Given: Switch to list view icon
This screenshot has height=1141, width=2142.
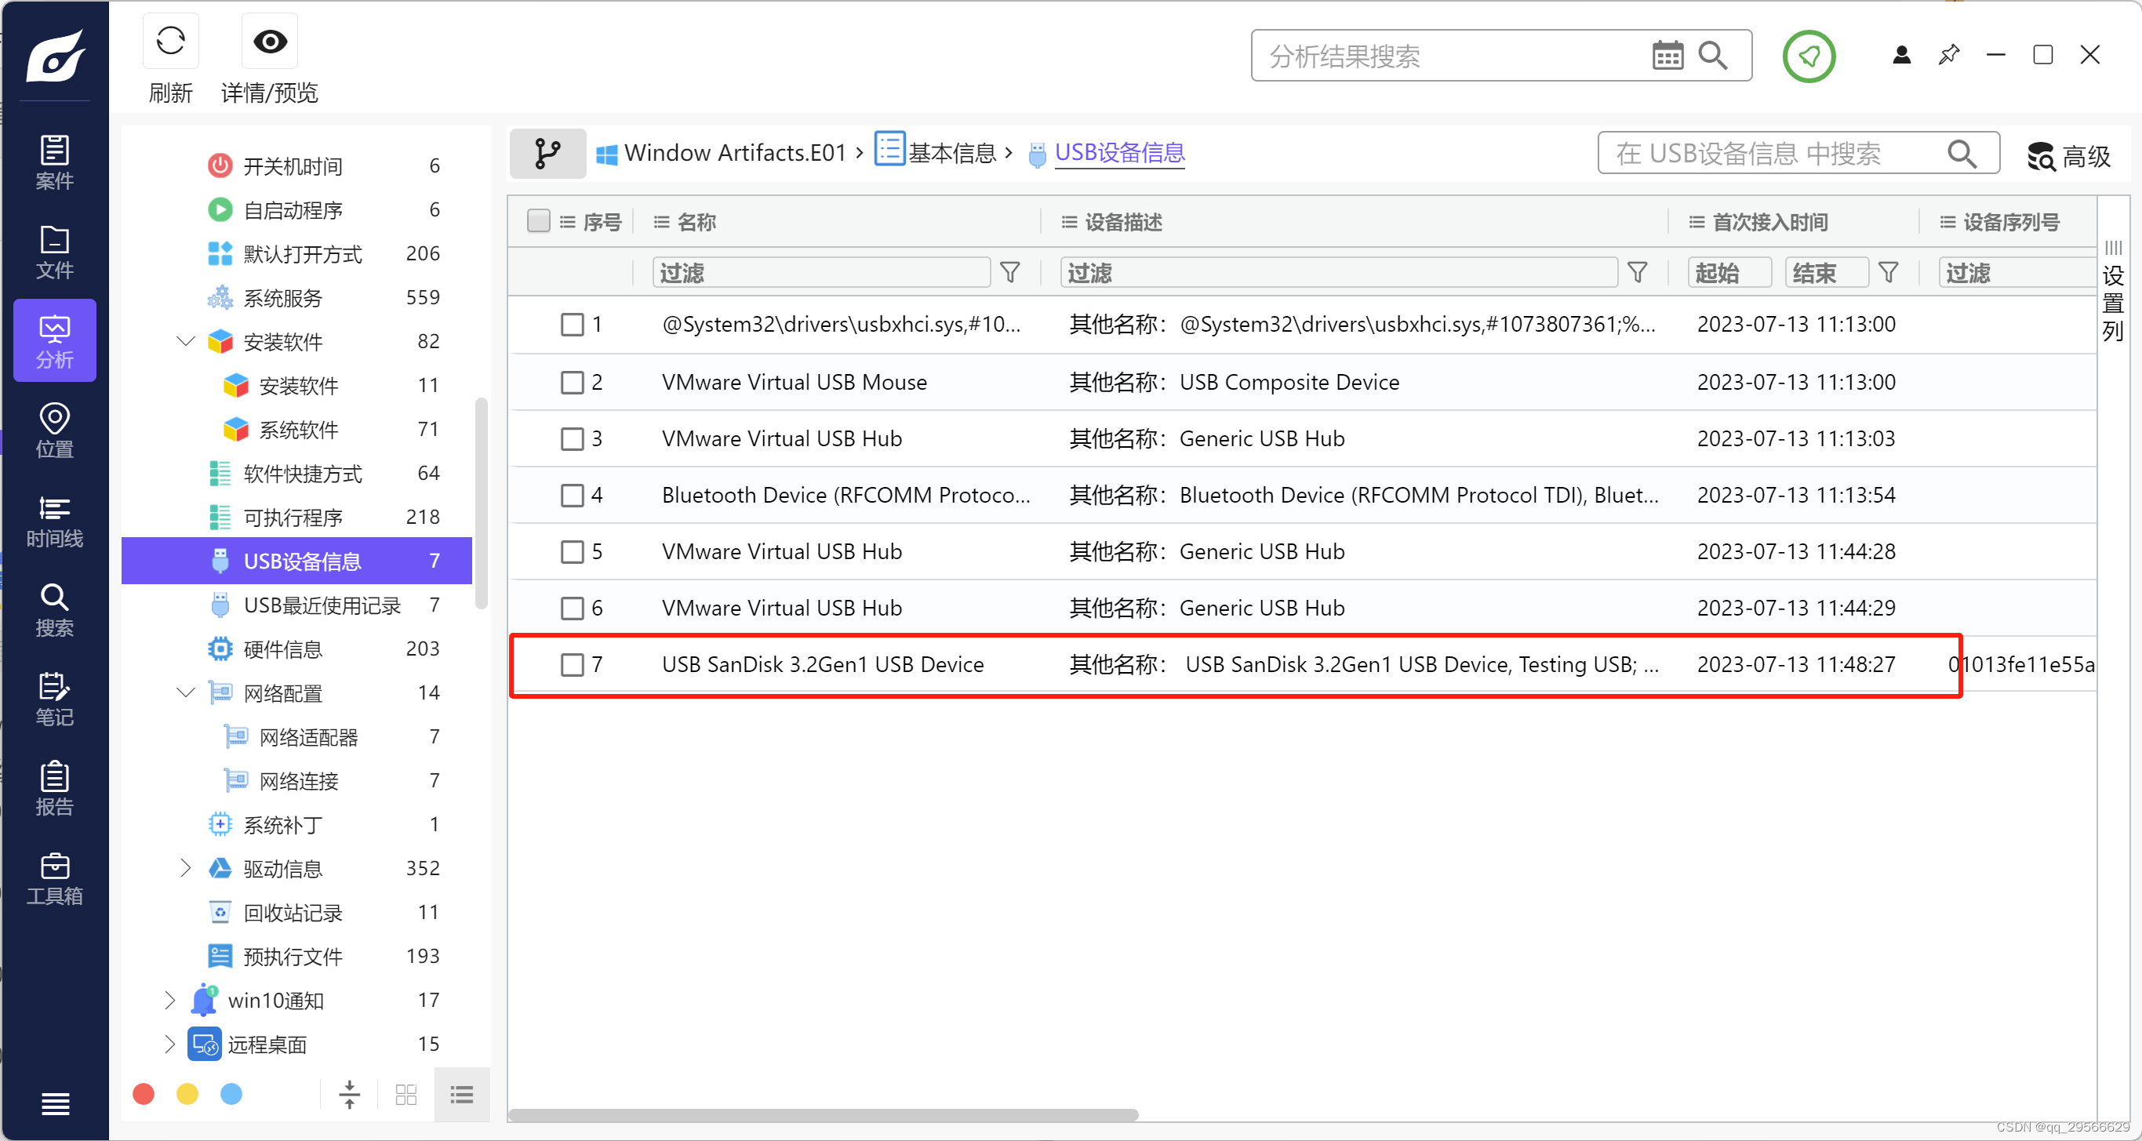Looking at the screenshot, I should pos(461,1095).
